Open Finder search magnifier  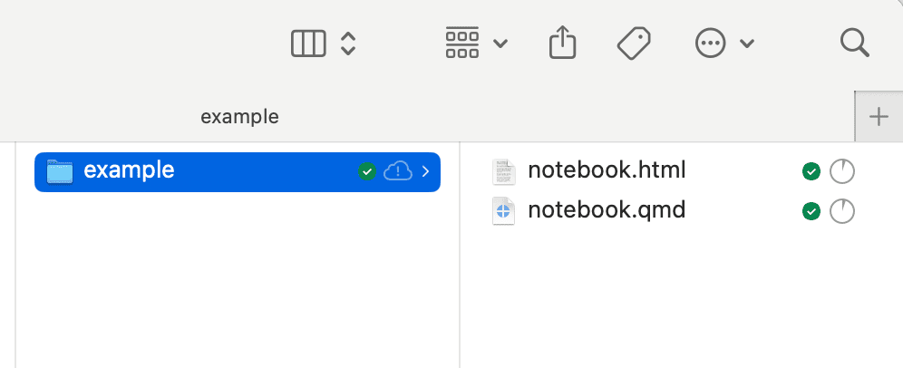(x=855, y=43)
